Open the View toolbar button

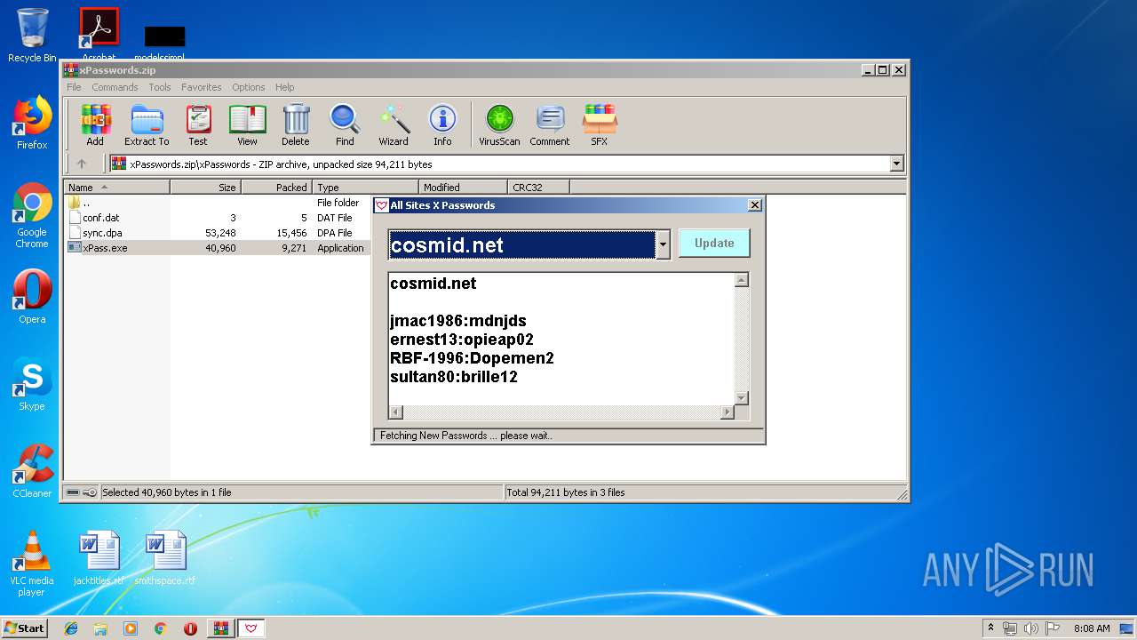tap(247, 124)
